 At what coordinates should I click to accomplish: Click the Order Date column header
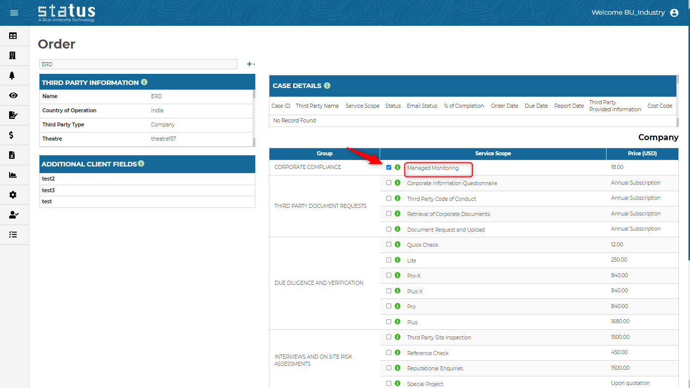[x=504, y=106]
